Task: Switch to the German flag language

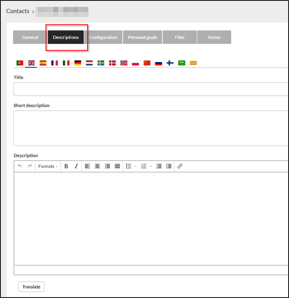Action: [78, 63]
